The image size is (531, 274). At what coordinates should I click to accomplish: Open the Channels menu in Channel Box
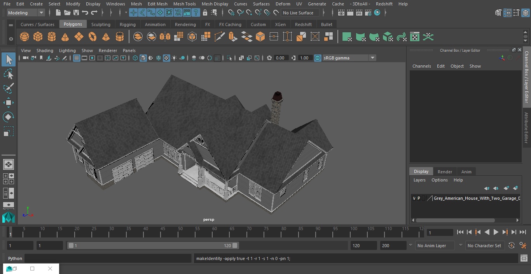click(422, 66)
